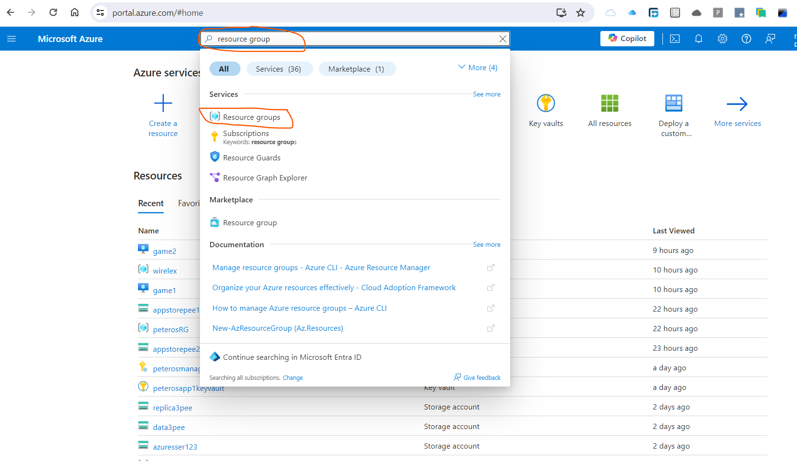Open the wirelex resource group
This screenshot has height=461, width=797.
[165, 271]
